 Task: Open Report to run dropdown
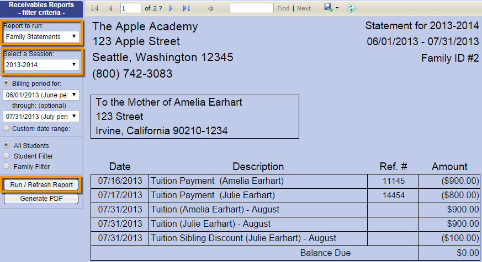[41, 37]
